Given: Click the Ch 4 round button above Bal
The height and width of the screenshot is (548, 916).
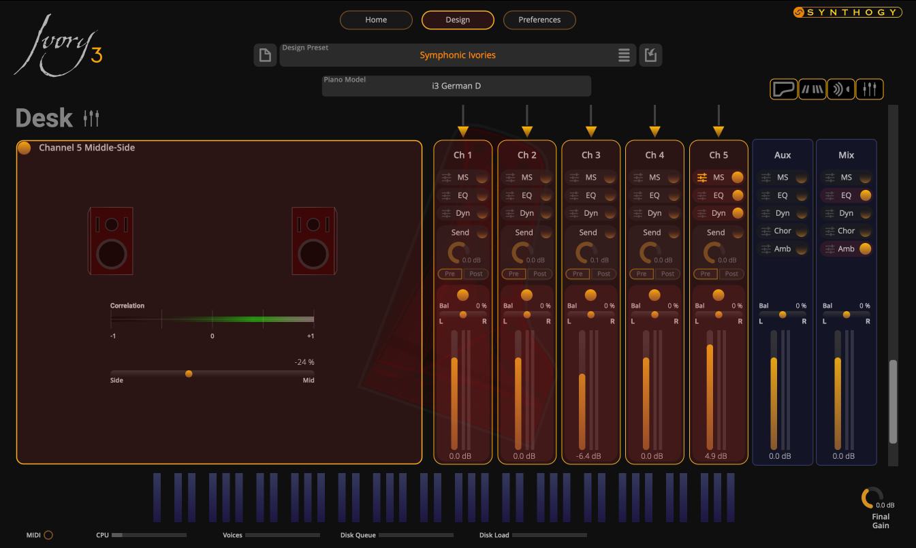Looking at the screenshot, I should click(x=654, y=295).
